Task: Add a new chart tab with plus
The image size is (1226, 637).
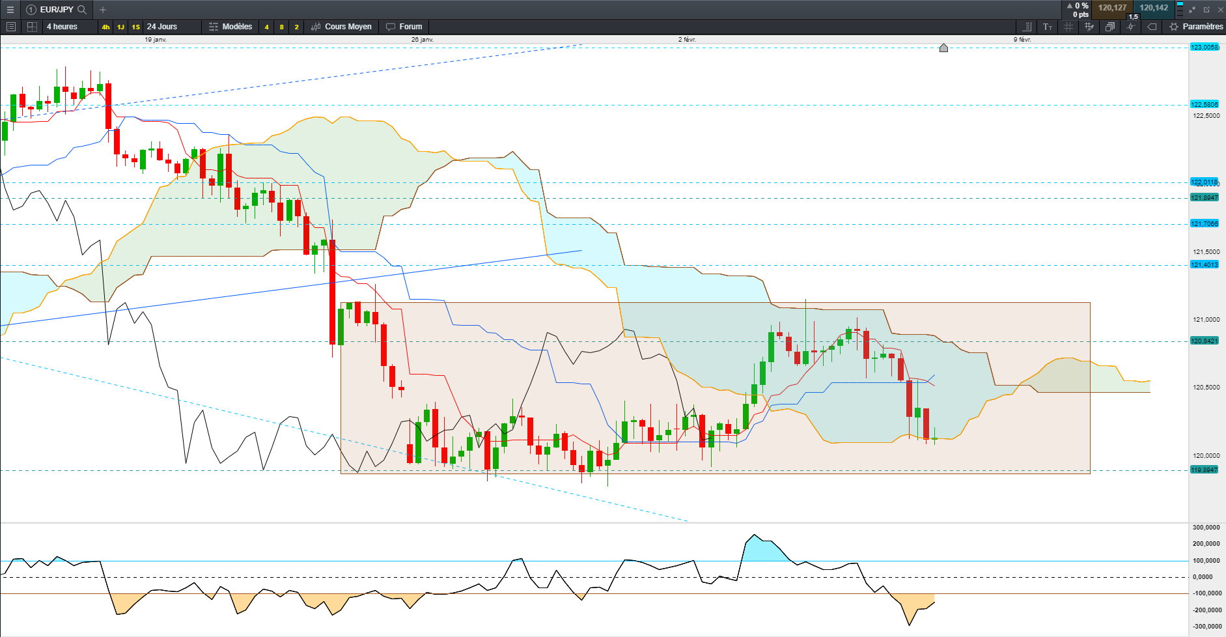Action: tap(103, 10)
